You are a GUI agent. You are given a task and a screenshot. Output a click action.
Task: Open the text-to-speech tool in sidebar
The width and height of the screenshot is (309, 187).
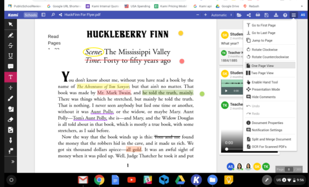point(10,151)
